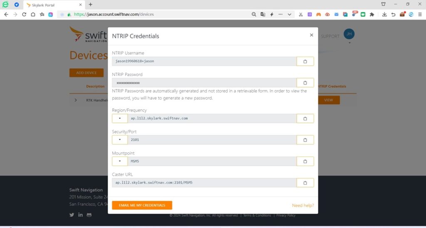The height and width of the screenshot is (228, 426).
Task: Copy the NTRIP Username to clipboard
Action: tap(305, 61)
